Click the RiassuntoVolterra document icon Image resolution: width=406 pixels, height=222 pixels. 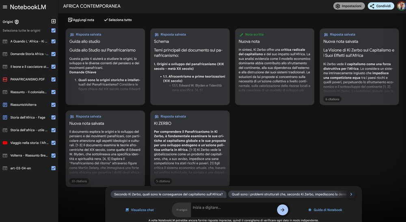click(5, 105)
